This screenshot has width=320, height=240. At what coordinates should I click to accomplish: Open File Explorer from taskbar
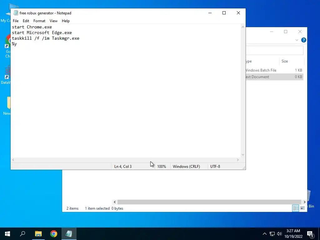tap(38, 234)
